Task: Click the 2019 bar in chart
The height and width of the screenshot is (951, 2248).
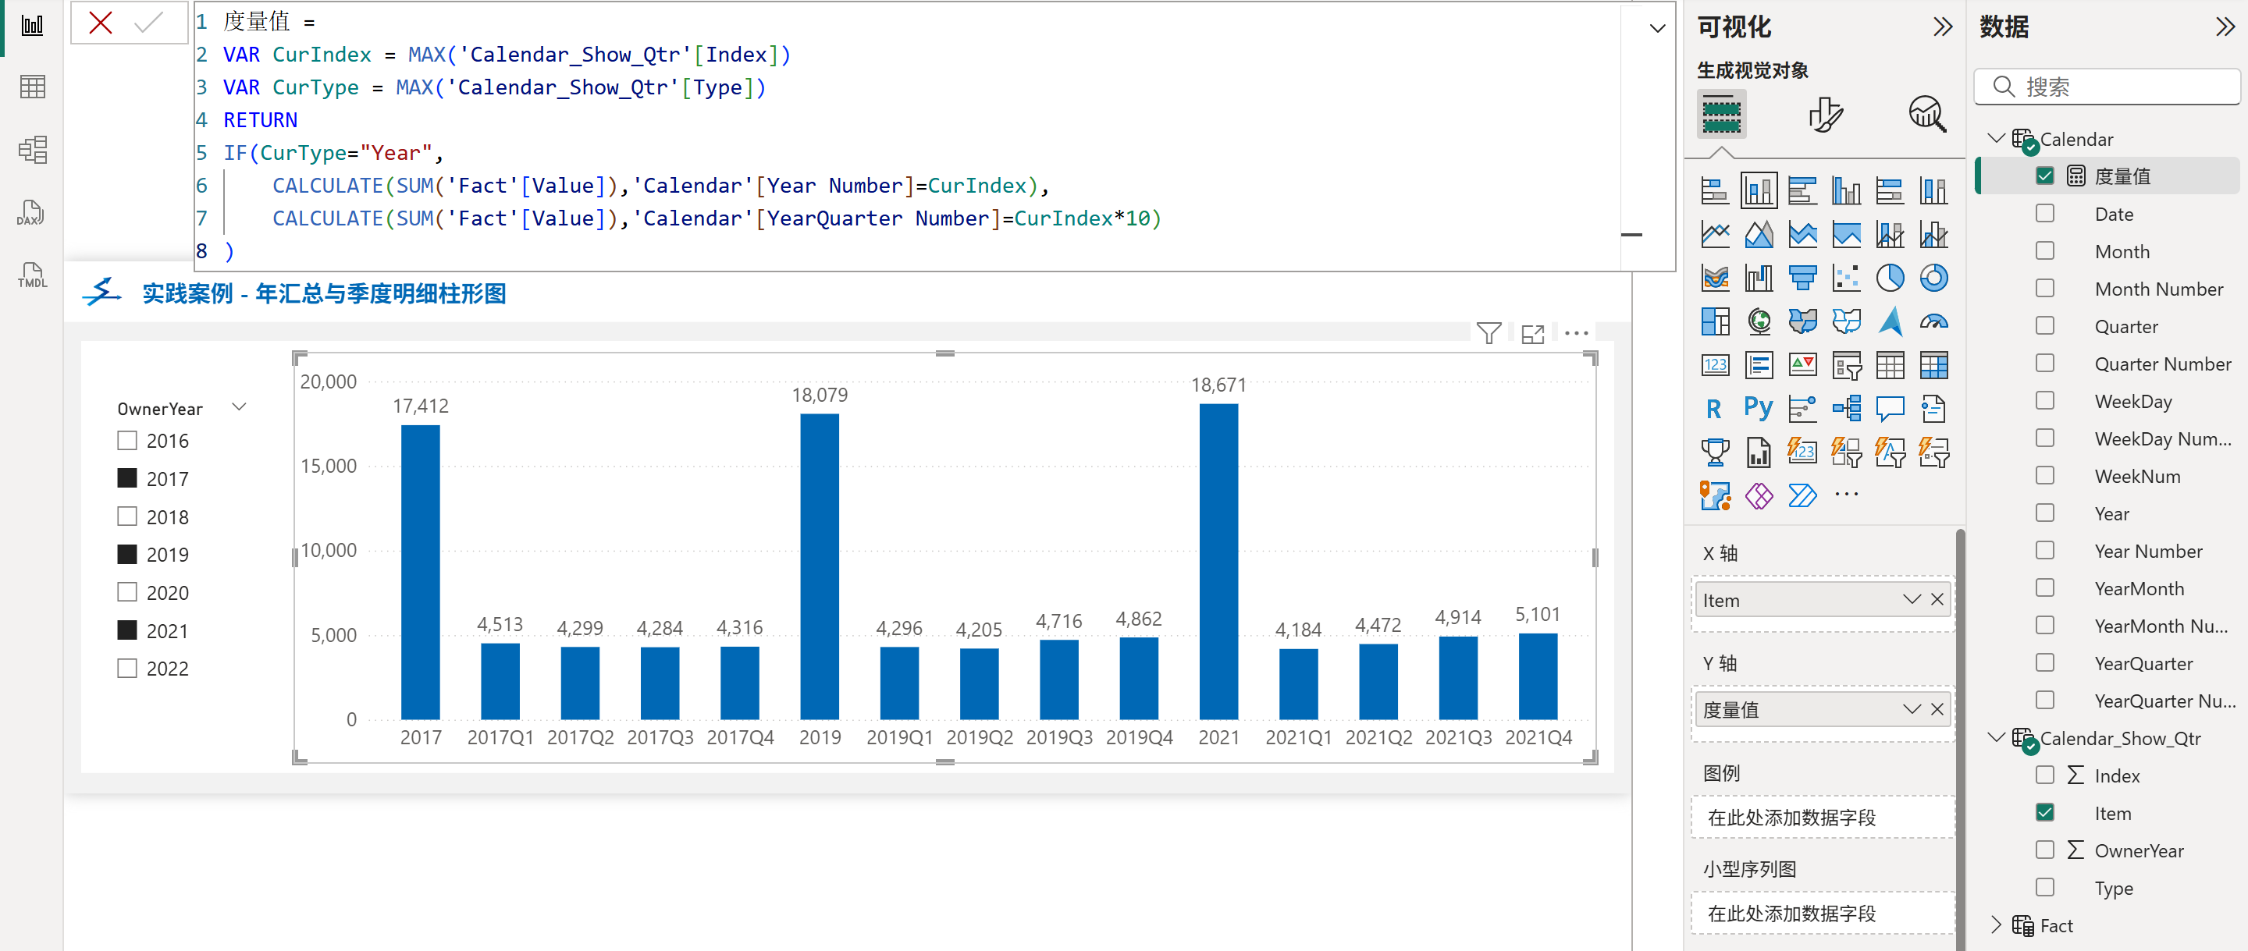Action: click(x=819, y=566)
